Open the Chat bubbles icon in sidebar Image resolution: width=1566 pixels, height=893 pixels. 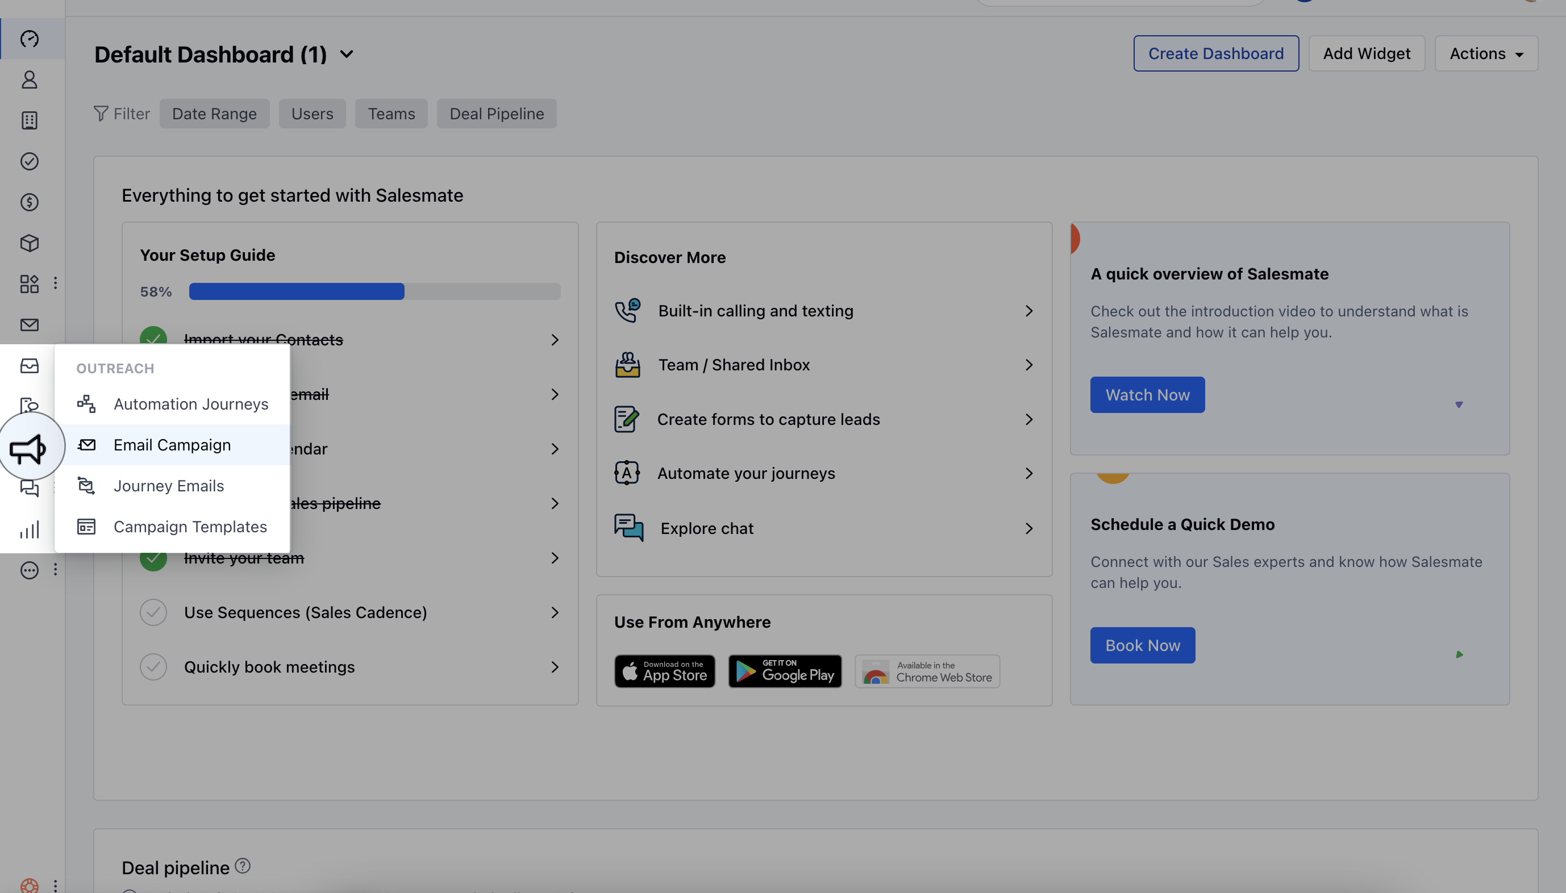[30, 488]
